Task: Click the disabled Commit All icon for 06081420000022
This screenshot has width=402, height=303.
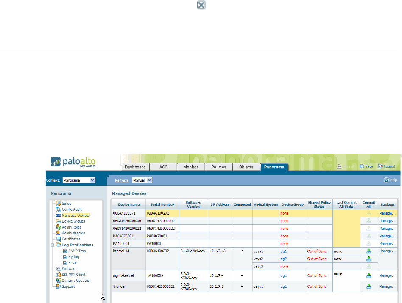Action: (x=368, y=228)
